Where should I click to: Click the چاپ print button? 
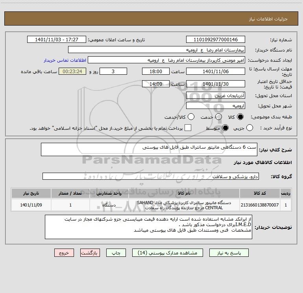click(x=116, y=253)
